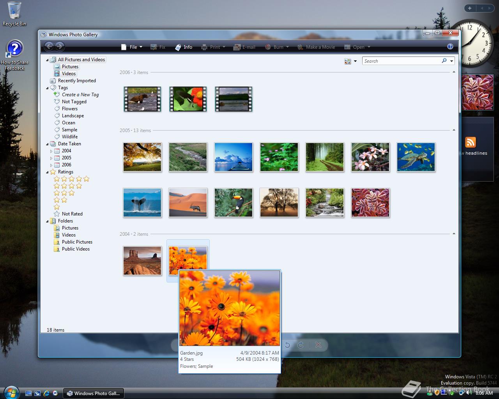The height and width of the screenshot is (399, 499).
Task: Click Windows Photo Gallery taskbar button
Action: pos(94,393)
